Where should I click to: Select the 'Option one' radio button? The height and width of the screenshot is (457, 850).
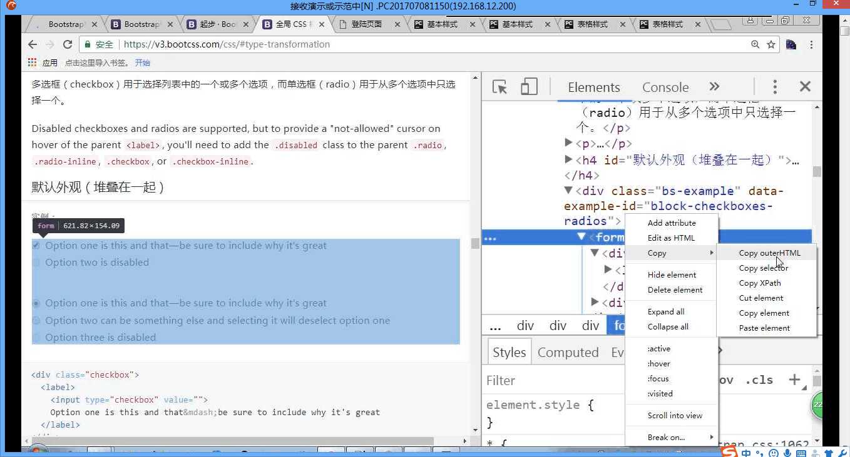click(36, 303)
